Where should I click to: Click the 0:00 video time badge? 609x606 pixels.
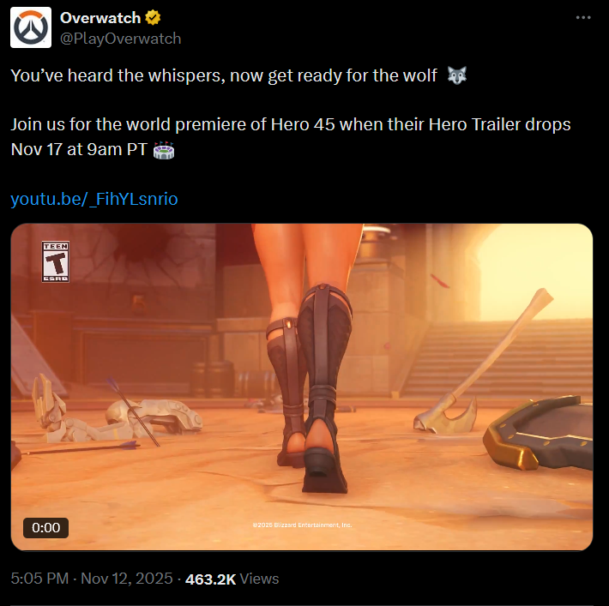tap(45, 528)
